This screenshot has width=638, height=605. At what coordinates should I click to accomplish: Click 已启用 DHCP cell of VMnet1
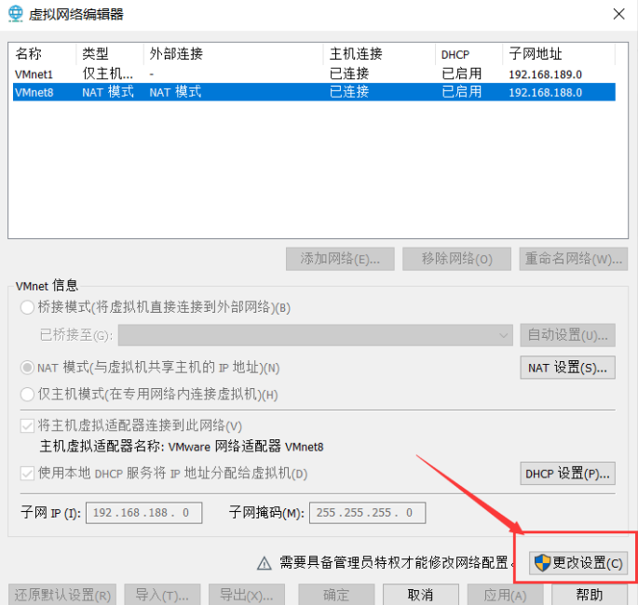(461, 74)
